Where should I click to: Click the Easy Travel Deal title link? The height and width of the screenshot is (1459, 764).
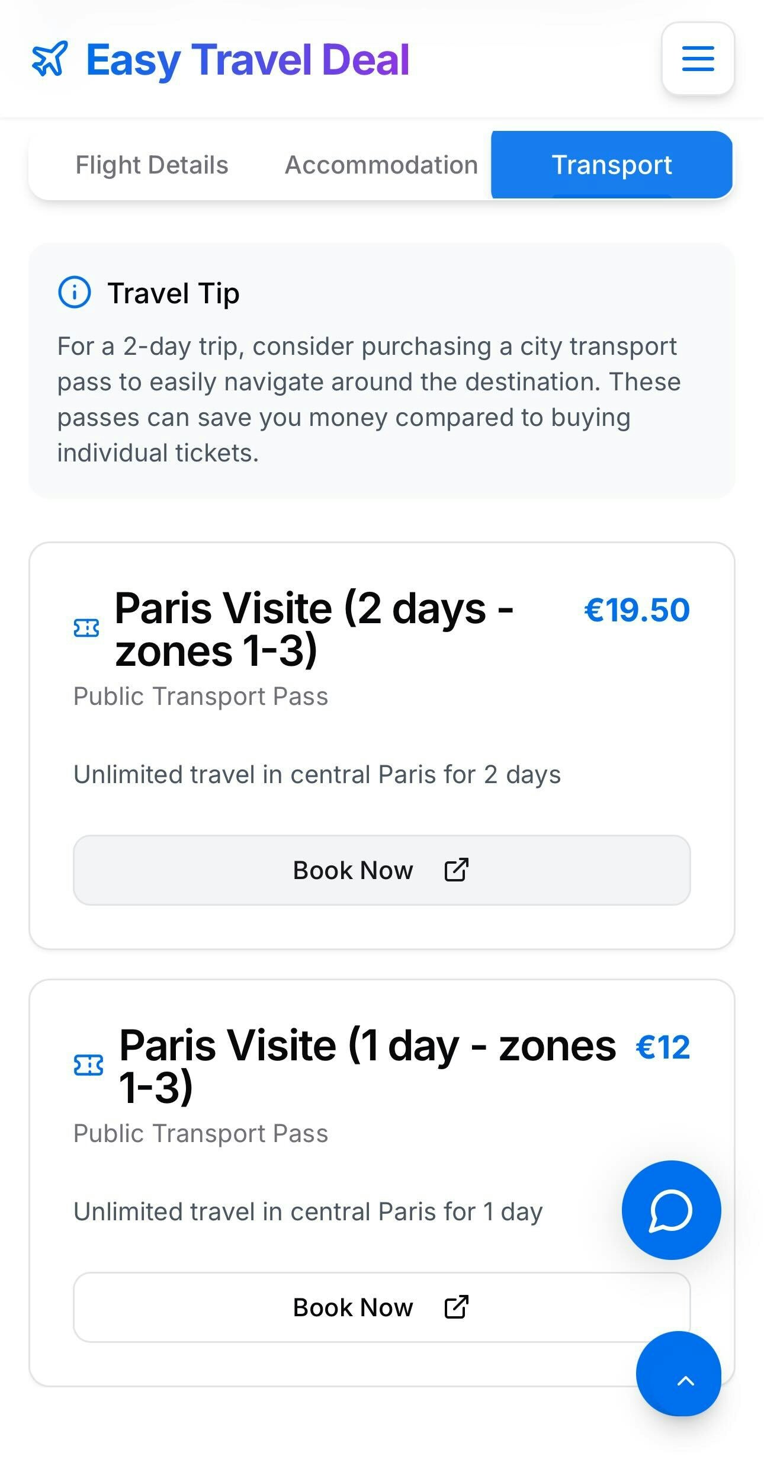[x=248, y=60]
